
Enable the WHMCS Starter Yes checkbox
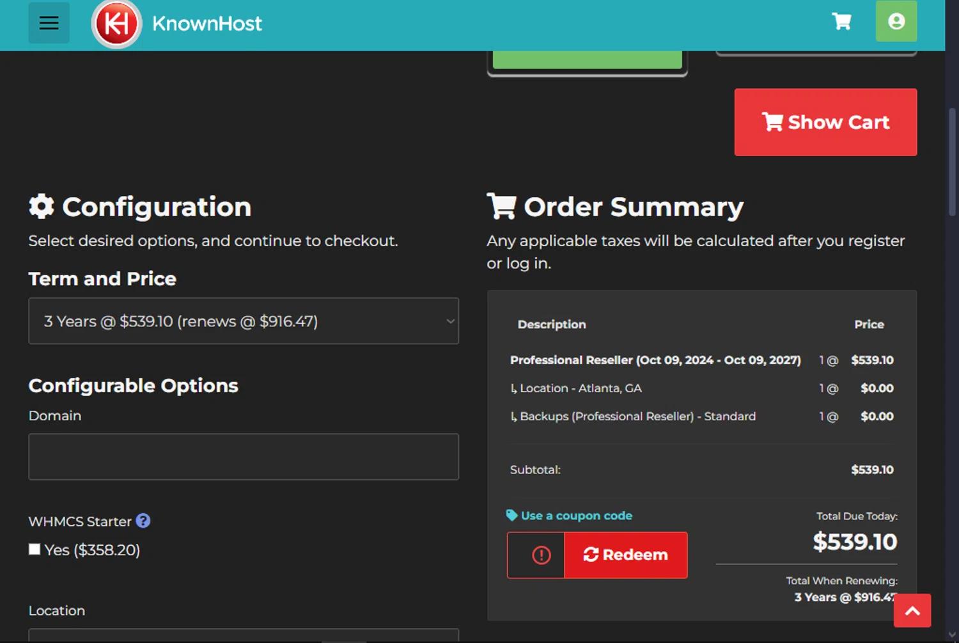35,549
